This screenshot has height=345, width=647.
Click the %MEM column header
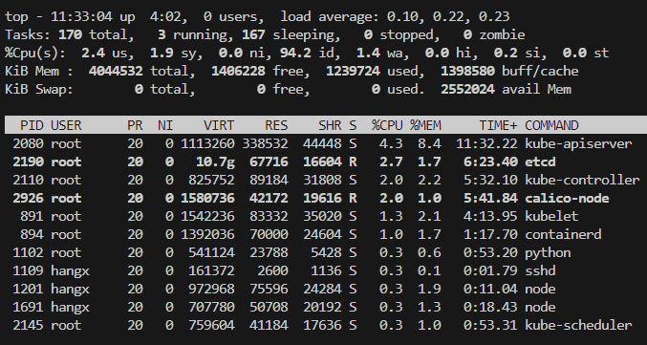tap(425, 125)
